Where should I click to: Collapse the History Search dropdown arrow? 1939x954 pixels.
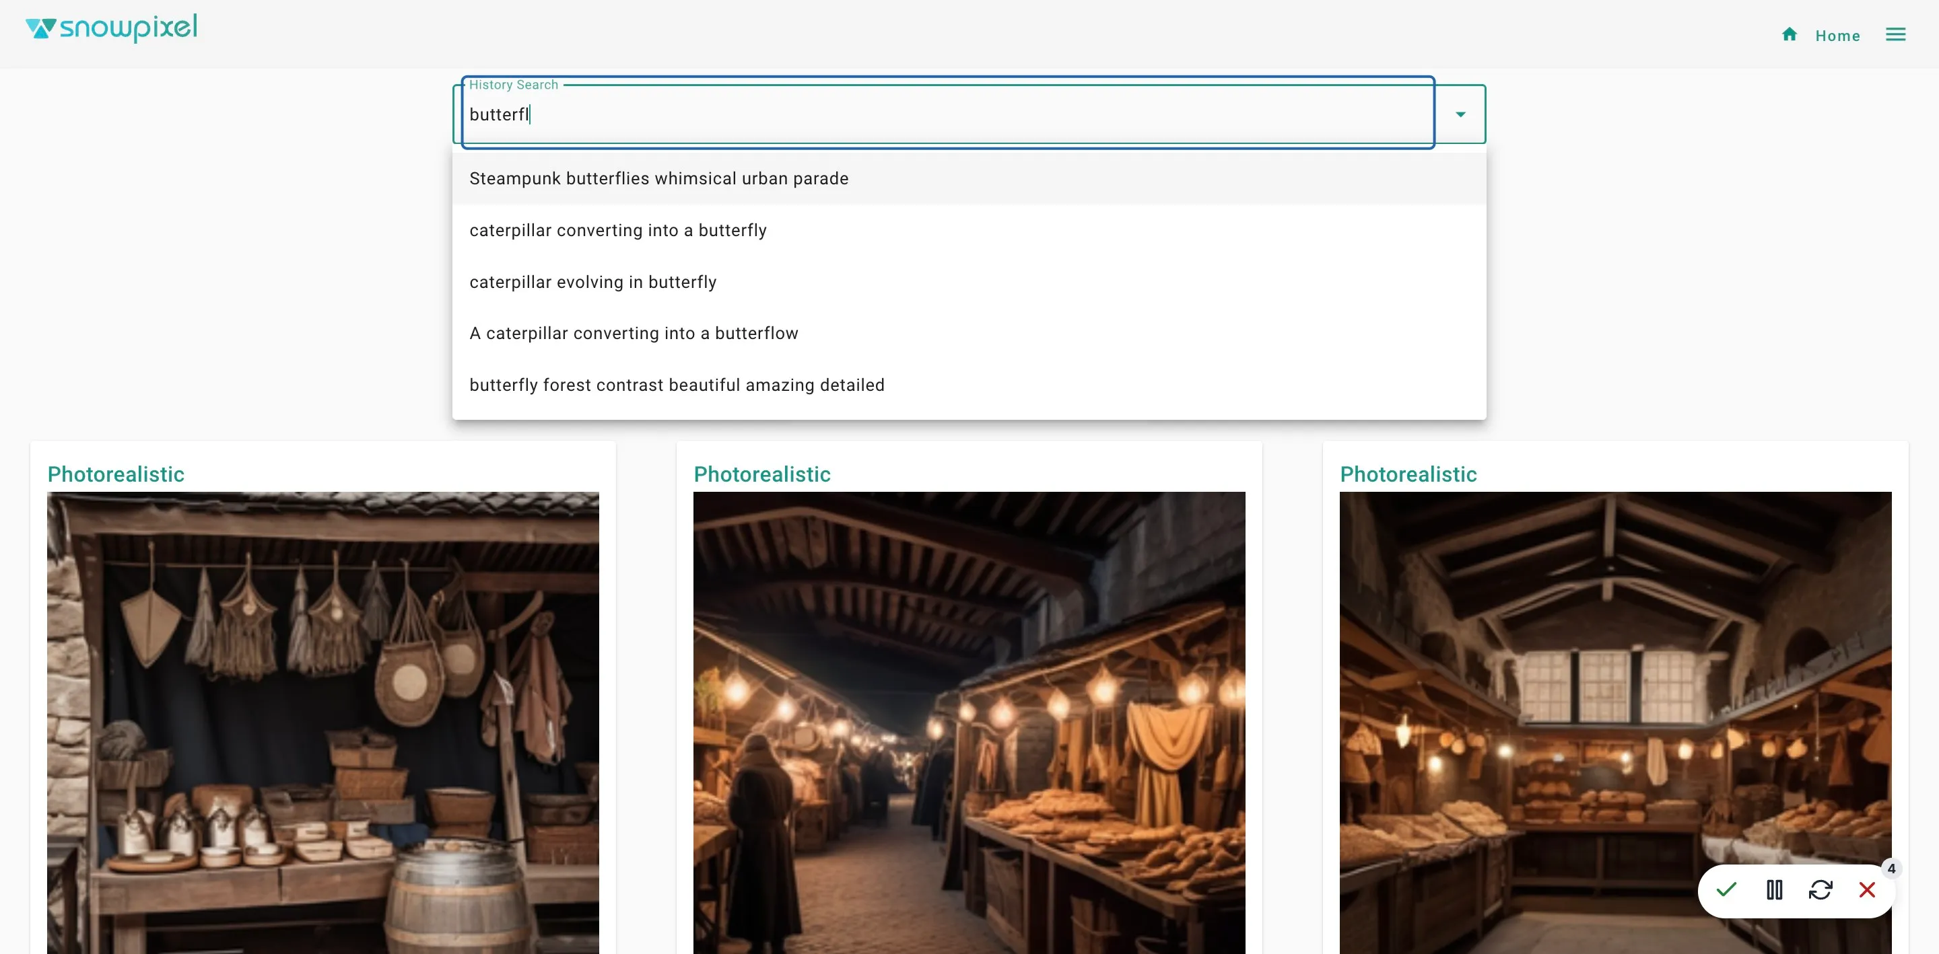pyautogui.click(x=1460, y=114)
